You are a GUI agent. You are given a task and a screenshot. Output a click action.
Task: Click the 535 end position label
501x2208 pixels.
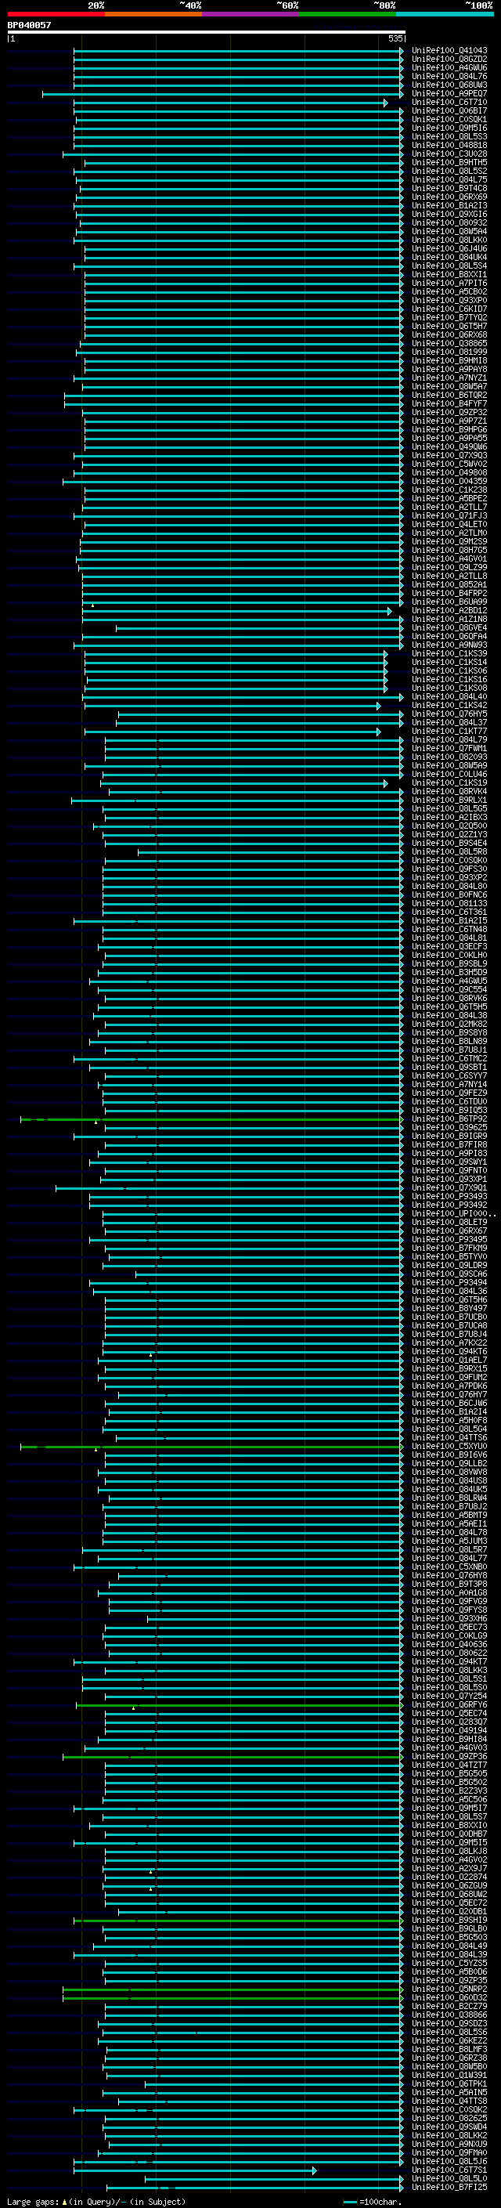[x=395, y=38]
